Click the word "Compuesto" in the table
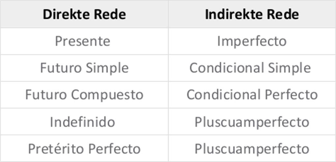The height and width of the screenshot is (162, 336). [107, 95]
